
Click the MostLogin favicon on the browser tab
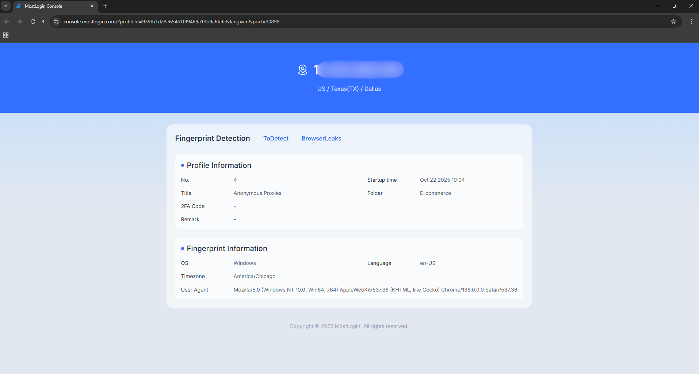[x=19, y=6]
